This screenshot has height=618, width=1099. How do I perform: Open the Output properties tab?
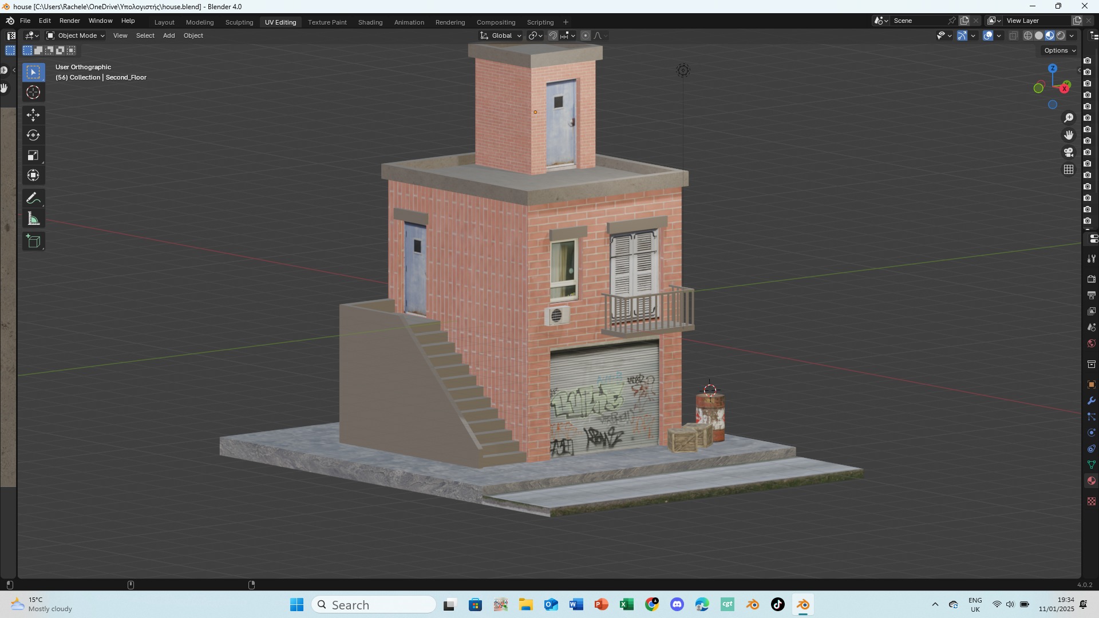click(1092, 295)
